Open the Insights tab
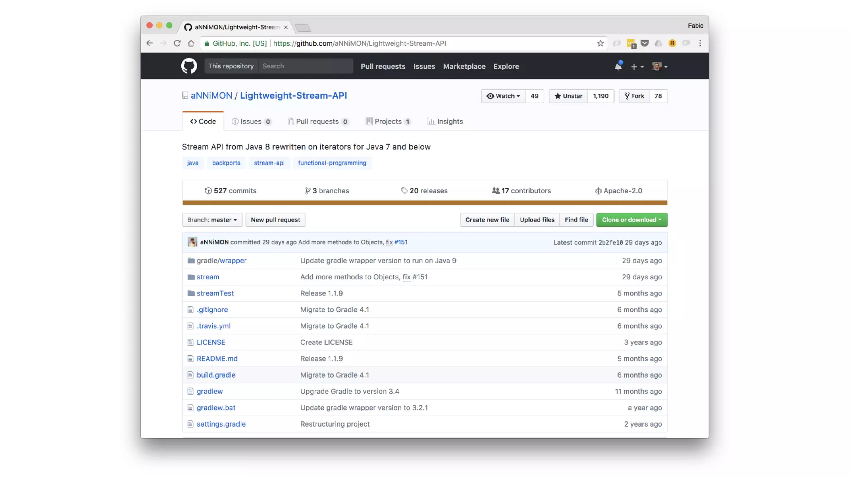The width and height of the screenshot is (850, 478). click(445, 121)
